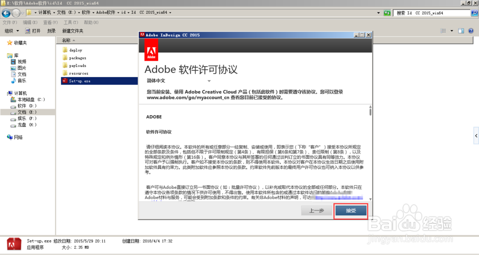Viewport: 479px width, 255px height.
Task: Click the search box for Id CC 2015_win64
Action: [x=432, y=13]
